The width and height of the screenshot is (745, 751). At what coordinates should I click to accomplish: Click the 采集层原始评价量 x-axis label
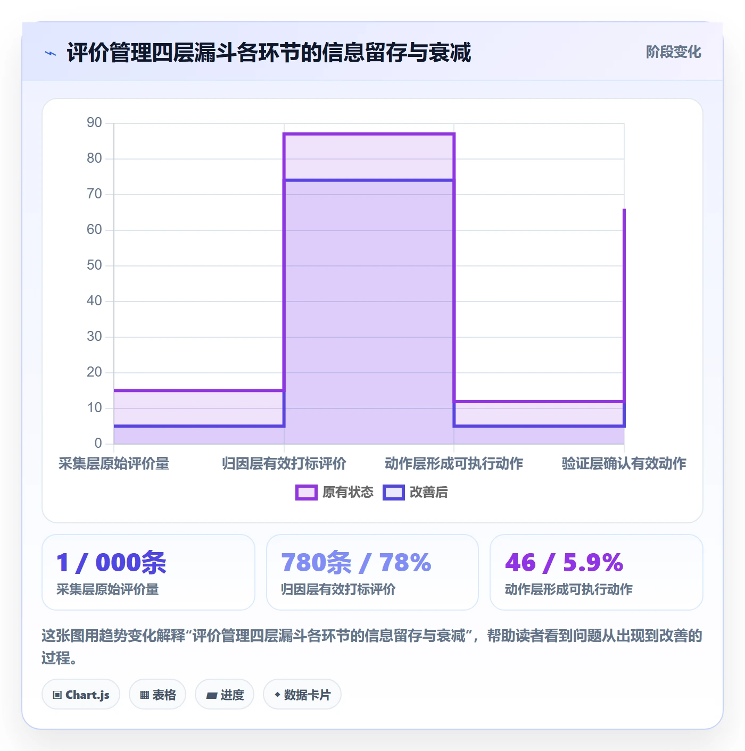pyautogui.click(x=114, y=464)
